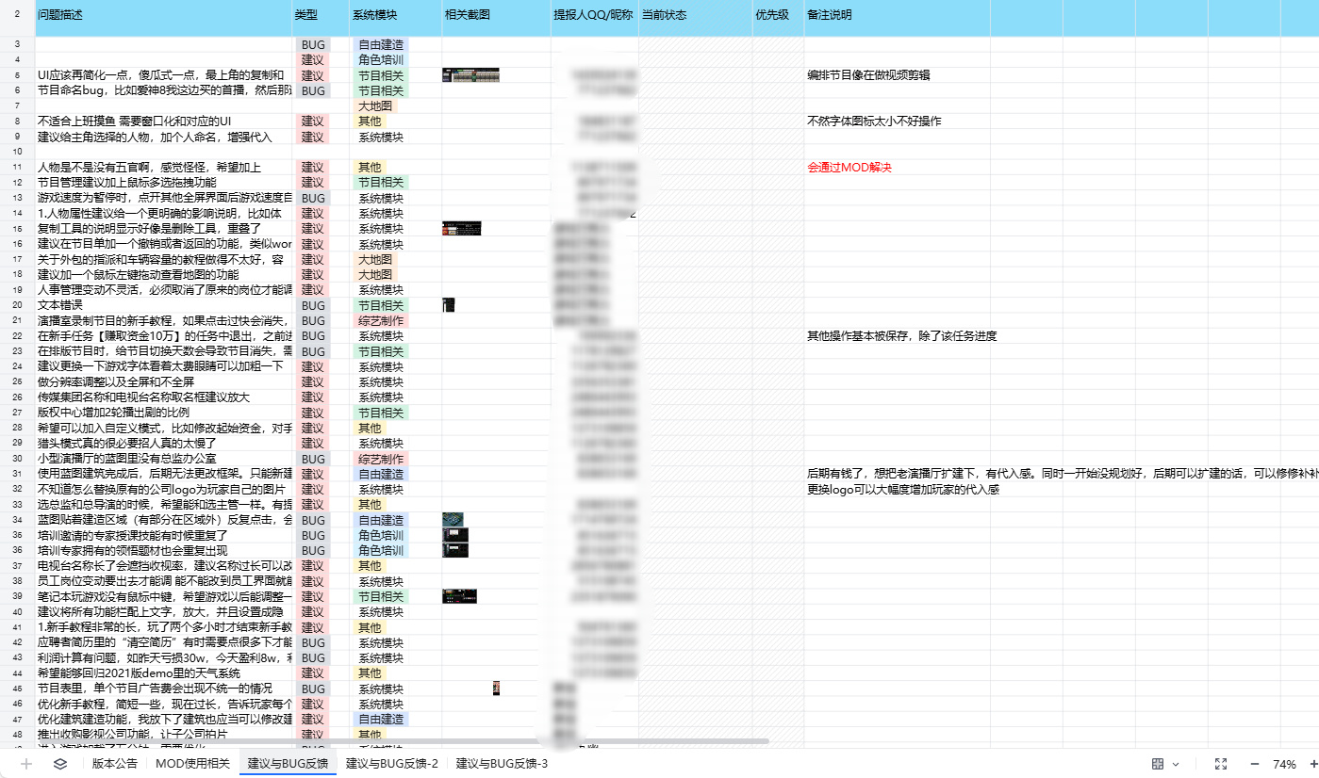Viewport: 1319px width, 778px height.
Task: Open the tiny thumbnail in row 45
Action: (x=496, y=689)
